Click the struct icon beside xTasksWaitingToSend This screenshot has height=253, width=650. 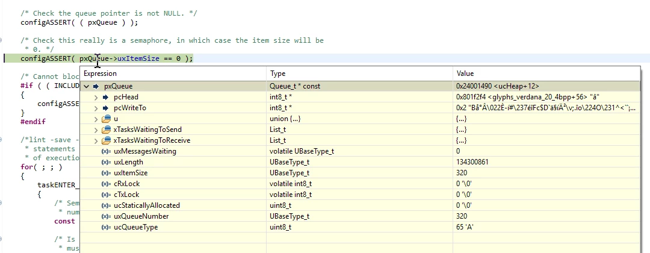106,130
